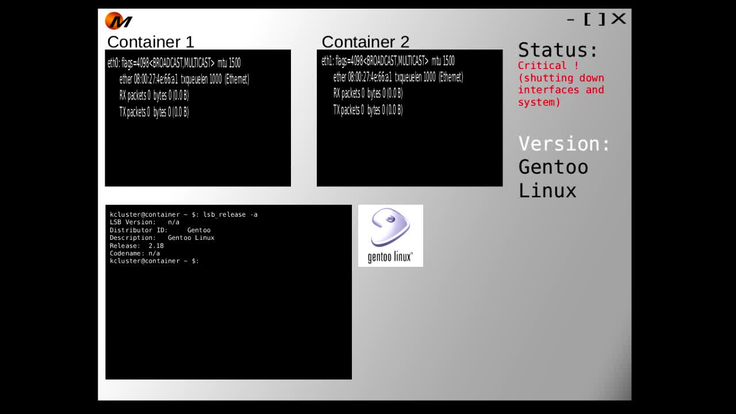Click the lsb_release -a command line
This screenshot has width=736, height=414.
pos(183,214)
